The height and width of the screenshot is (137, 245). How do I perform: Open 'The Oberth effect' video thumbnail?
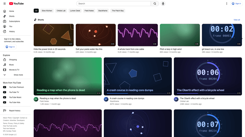(208, 76)
